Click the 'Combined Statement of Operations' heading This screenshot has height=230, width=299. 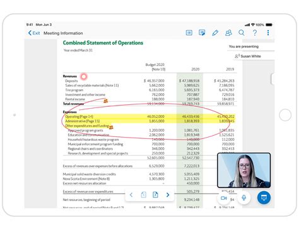(x=103, y=43)
